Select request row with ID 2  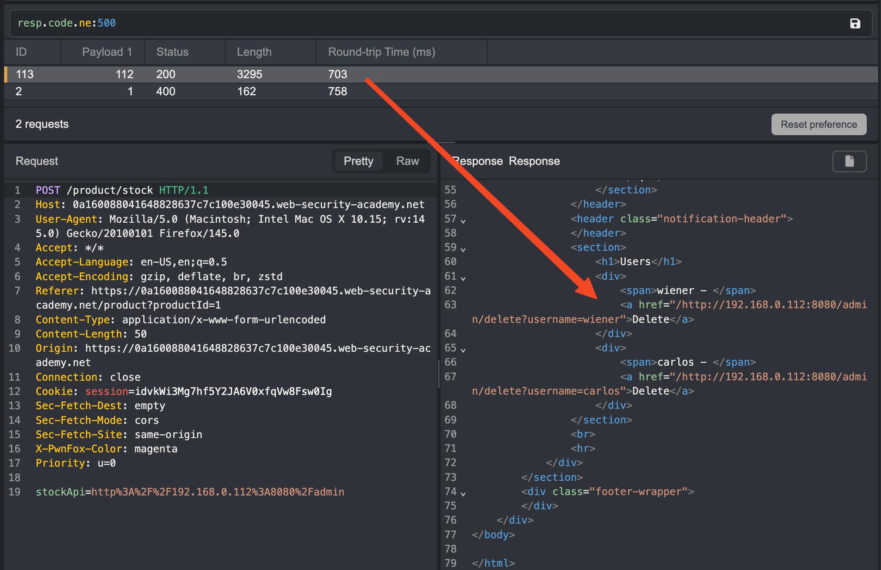[244, 92]
